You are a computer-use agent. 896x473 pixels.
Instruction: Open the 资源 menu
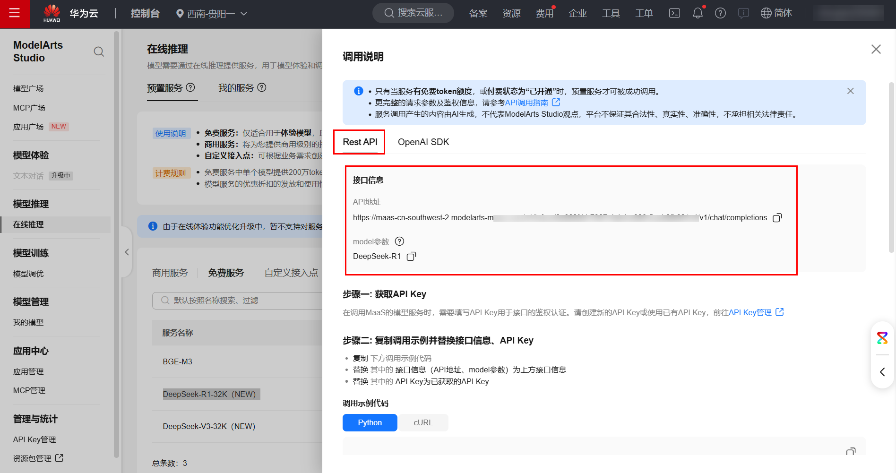pyautogui.click(x=511, y=13)
